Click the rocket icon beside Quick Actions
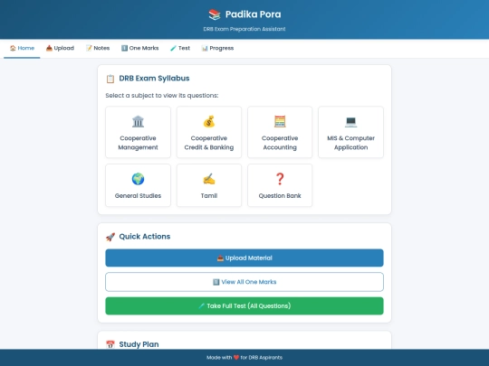Screen dimensions: 489x366 pyautogui.click(x=110, y=237)
